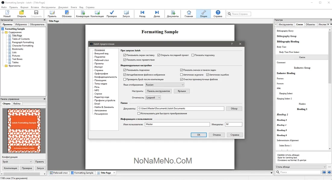Run the Проверка (Check) toolbar icon
The image size is (332, 180).
click(x=111, y=14)
